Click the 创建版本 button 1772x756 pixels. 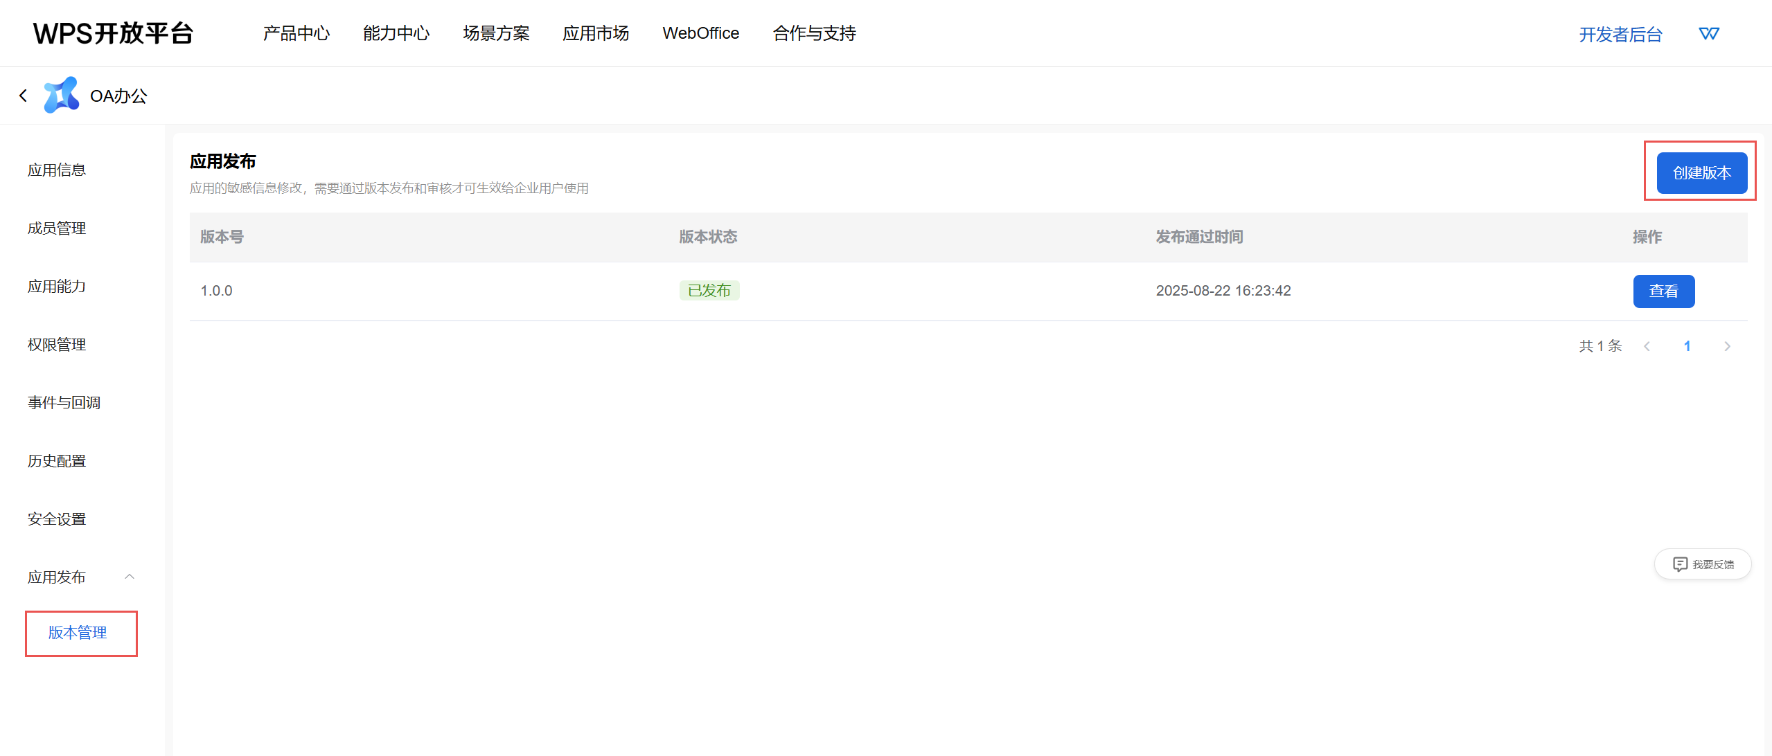(x=1701, y=172)
